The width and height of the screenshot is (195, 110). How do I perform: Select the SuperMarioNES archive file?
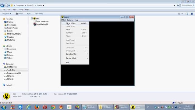[42, 24]
